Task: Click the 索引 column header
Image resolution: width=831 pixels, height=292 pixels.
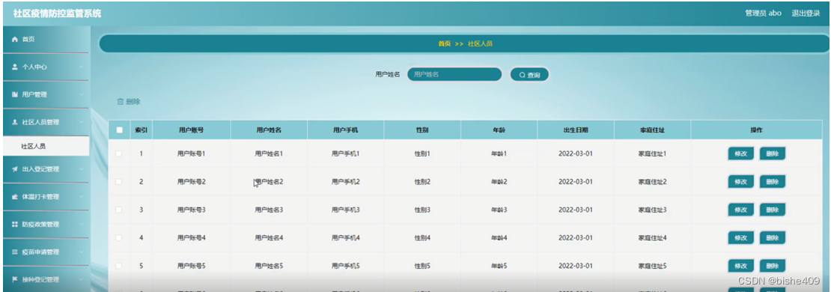Action: [141, 130]
